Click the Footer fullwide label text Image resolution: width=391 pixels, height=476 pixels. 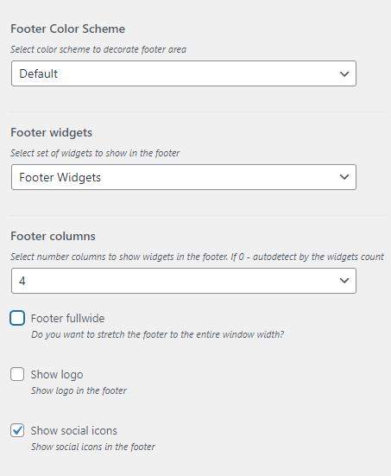[x=67, y=319]
